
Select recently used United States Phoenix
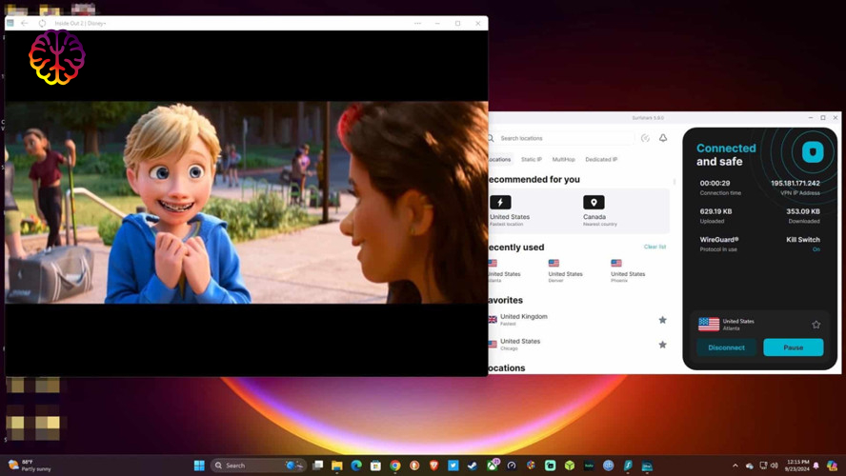(x=628, y=270)
